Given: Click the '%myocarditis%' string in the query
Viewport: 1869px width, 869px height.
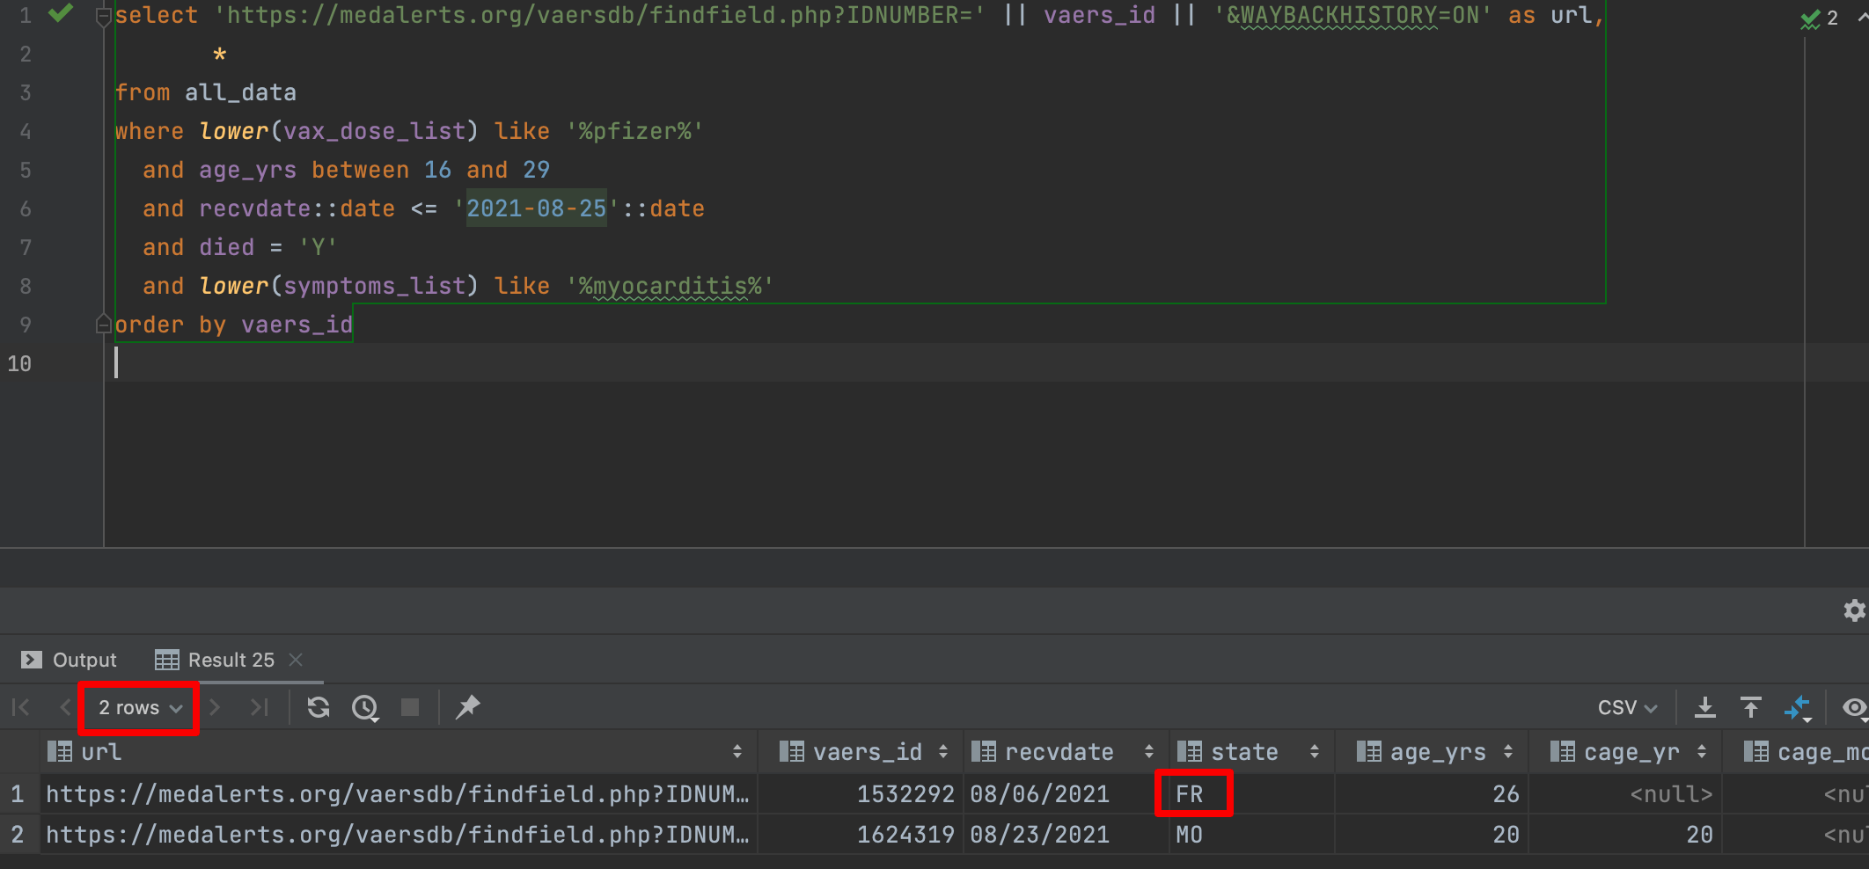Looking at the screenshot, I should pos(670,286).
